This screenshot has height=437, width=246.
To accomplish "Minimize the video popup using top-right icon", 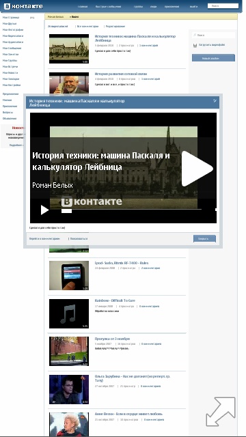I will 215,100.
